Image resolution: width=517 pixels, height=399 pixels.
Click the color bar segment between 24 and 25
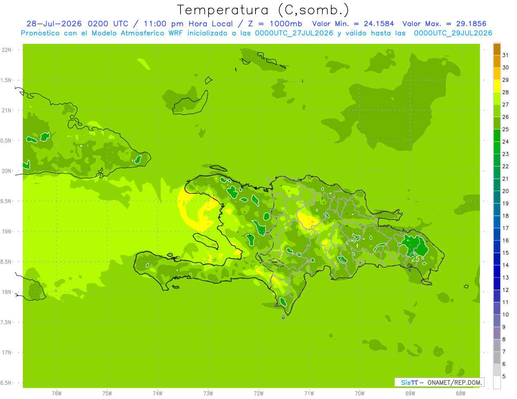tap(497, 136)
